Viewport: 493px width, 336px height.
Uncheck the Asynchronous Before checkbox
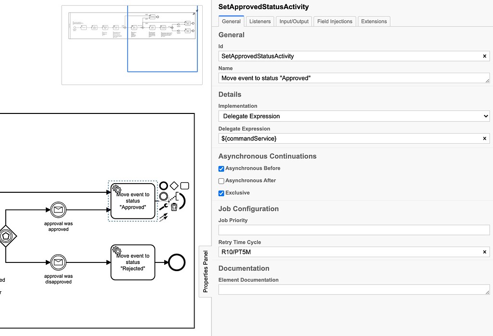[x=221, y=168]
